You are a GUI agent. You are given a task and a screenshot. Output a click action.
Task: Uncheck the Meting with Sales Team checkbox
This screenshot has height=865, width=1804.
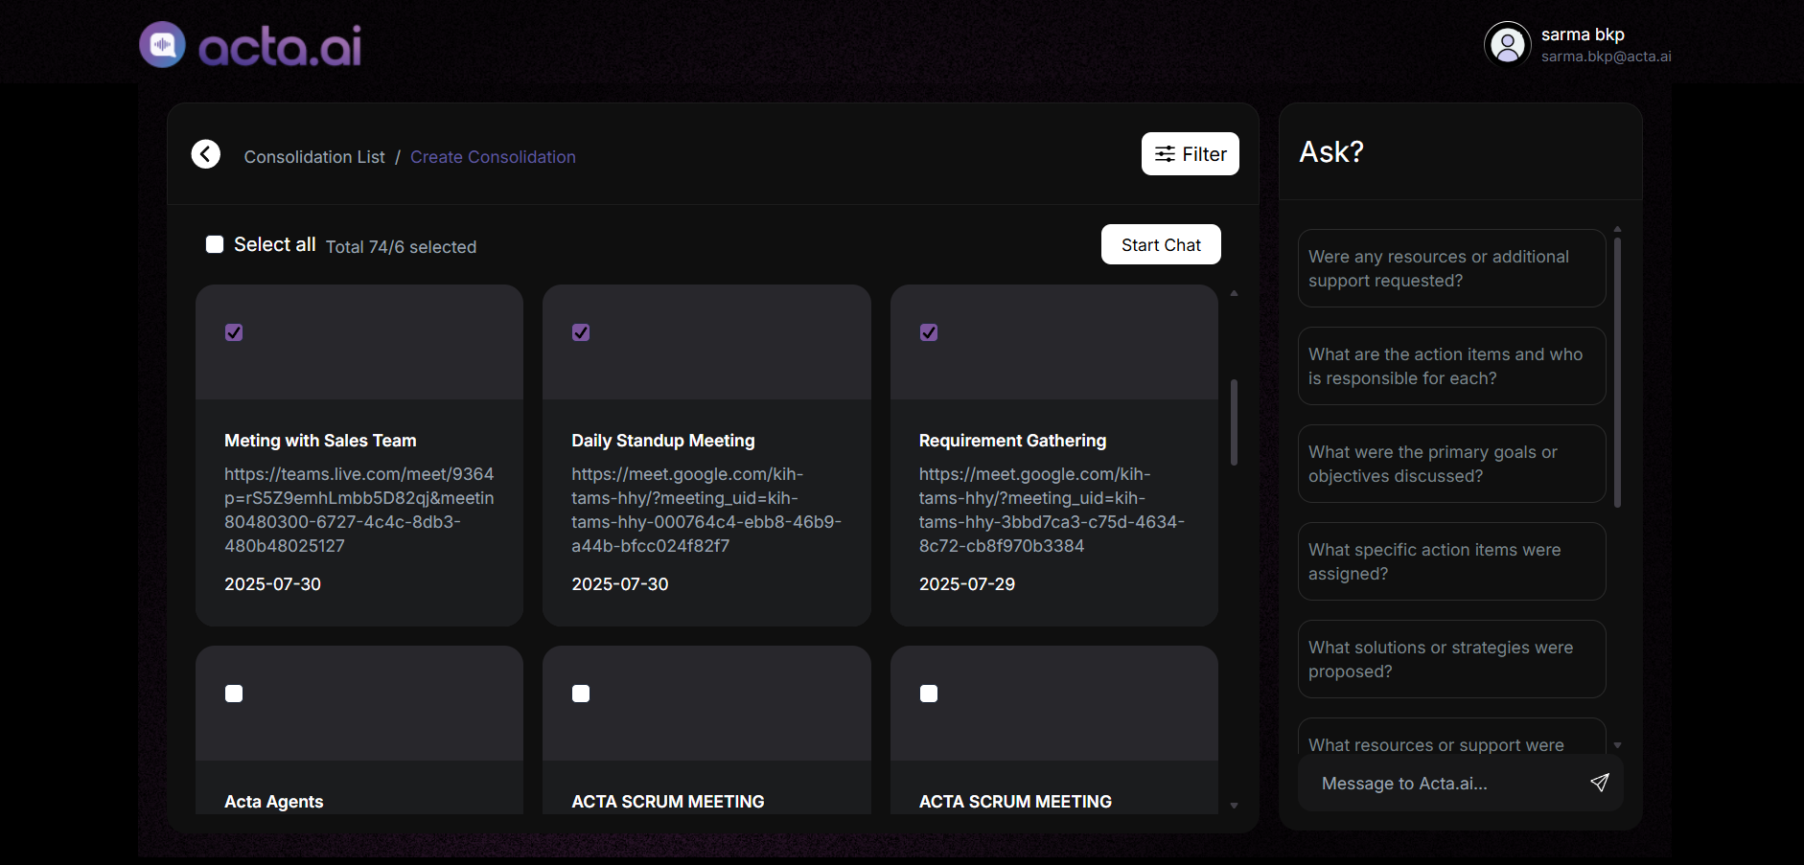tap(234, 332)
